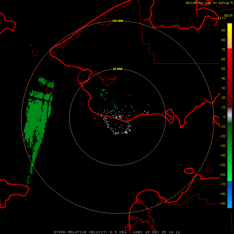Viewport: 234px width, 234px height.
Task: Click the -60 value on velocity scale
Action: tap(222, 175)
